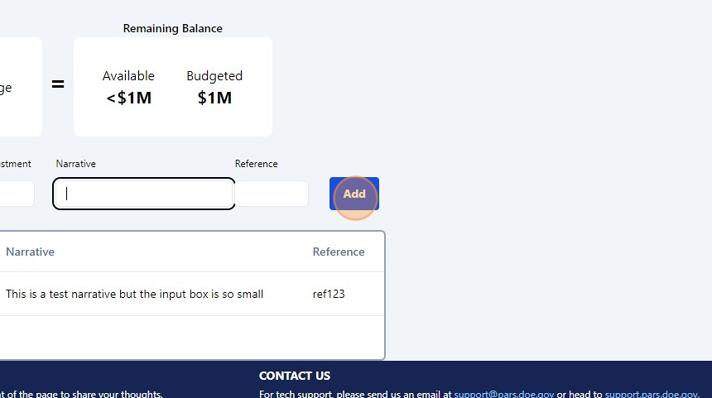Open the support@pars.doe.gov email link

point(503,395)
